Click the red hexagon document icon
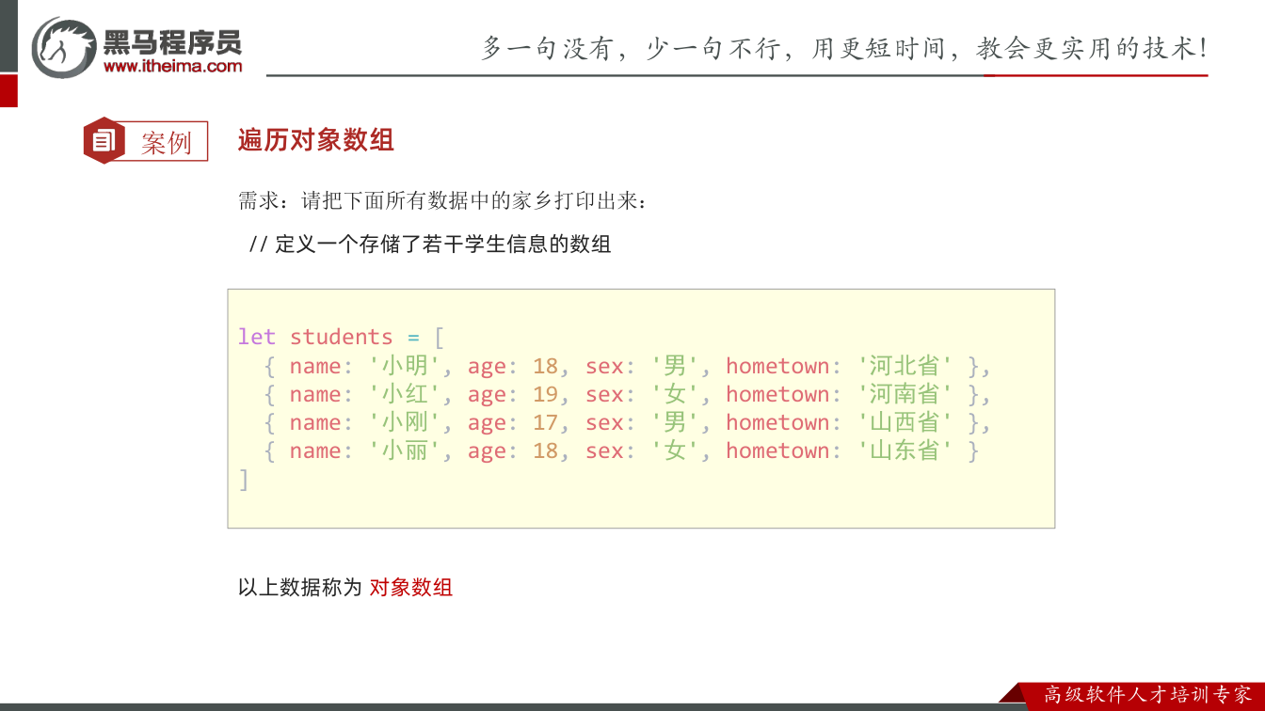 [x=104, y=141]
